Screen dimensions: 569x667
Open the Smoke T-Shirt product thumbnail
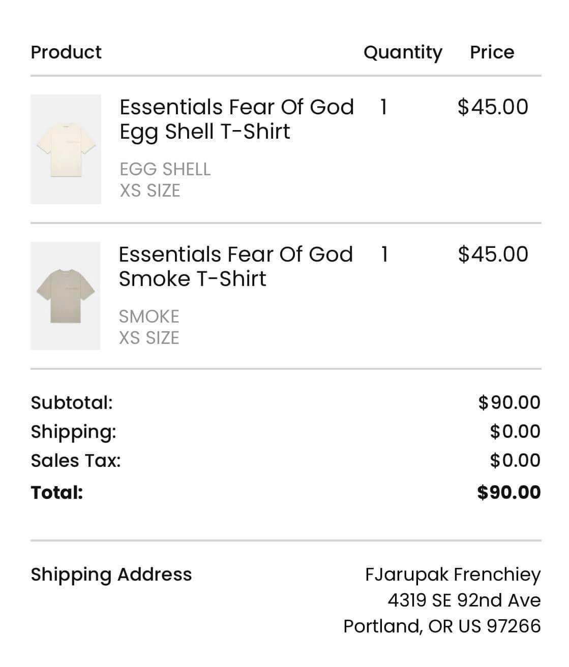click(65, 296)
